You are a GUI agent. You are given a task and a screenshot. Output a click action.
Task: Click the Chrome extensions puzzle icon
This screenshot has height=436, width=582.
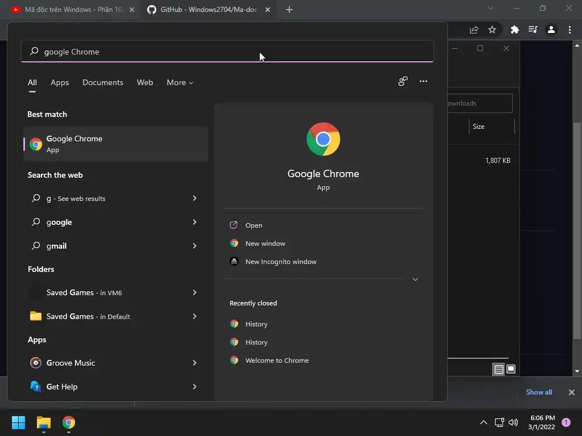(x=514, y=30)
